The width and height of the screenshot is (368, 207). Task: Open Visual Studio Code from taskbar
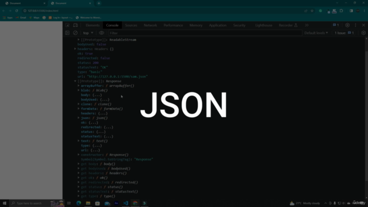coord(125,203)
